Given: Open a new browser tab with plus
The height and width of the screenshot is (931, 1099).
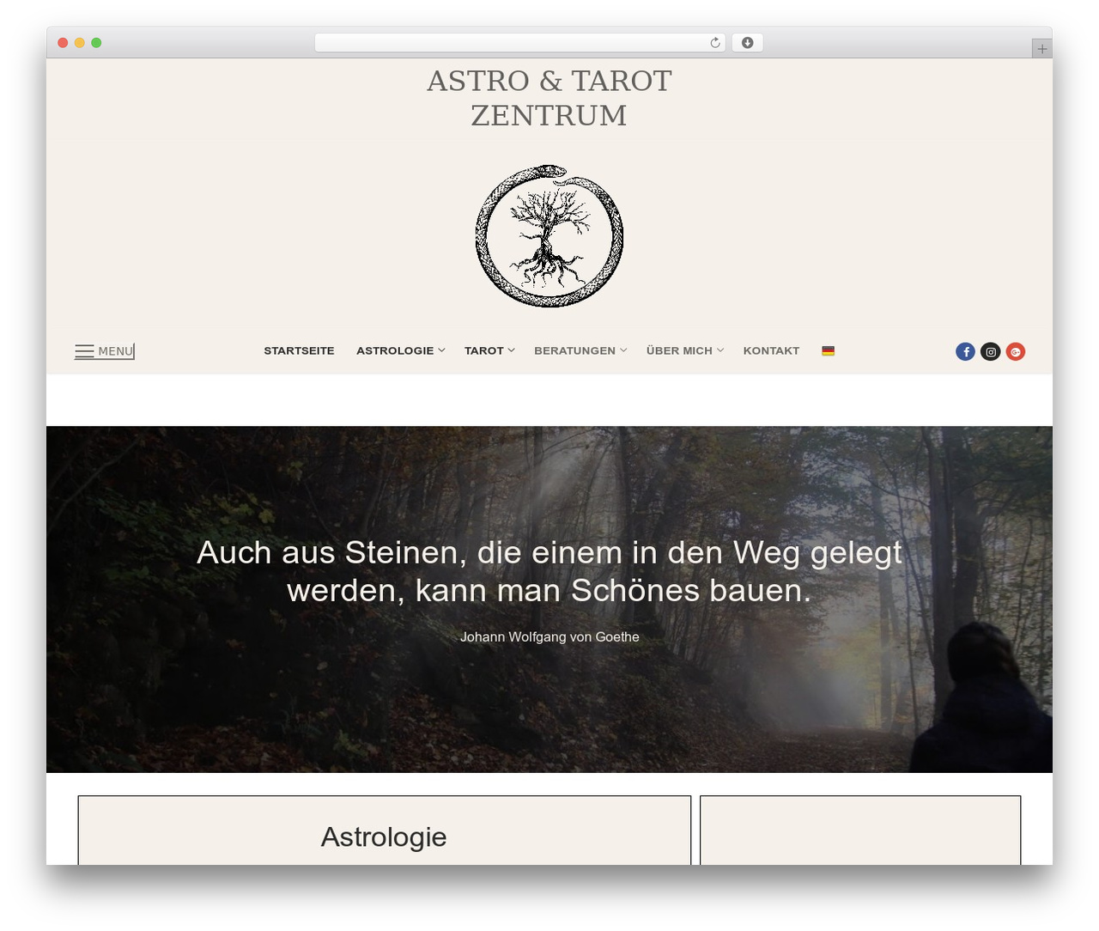Looking at the screenshot, I should coord(1041,49).
